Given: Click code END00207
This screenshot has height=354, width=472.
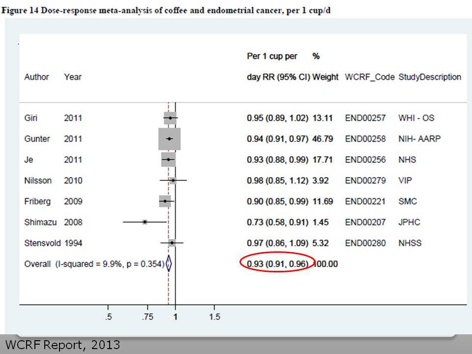Looking at the screenshot, I should [x=365, y=222].
